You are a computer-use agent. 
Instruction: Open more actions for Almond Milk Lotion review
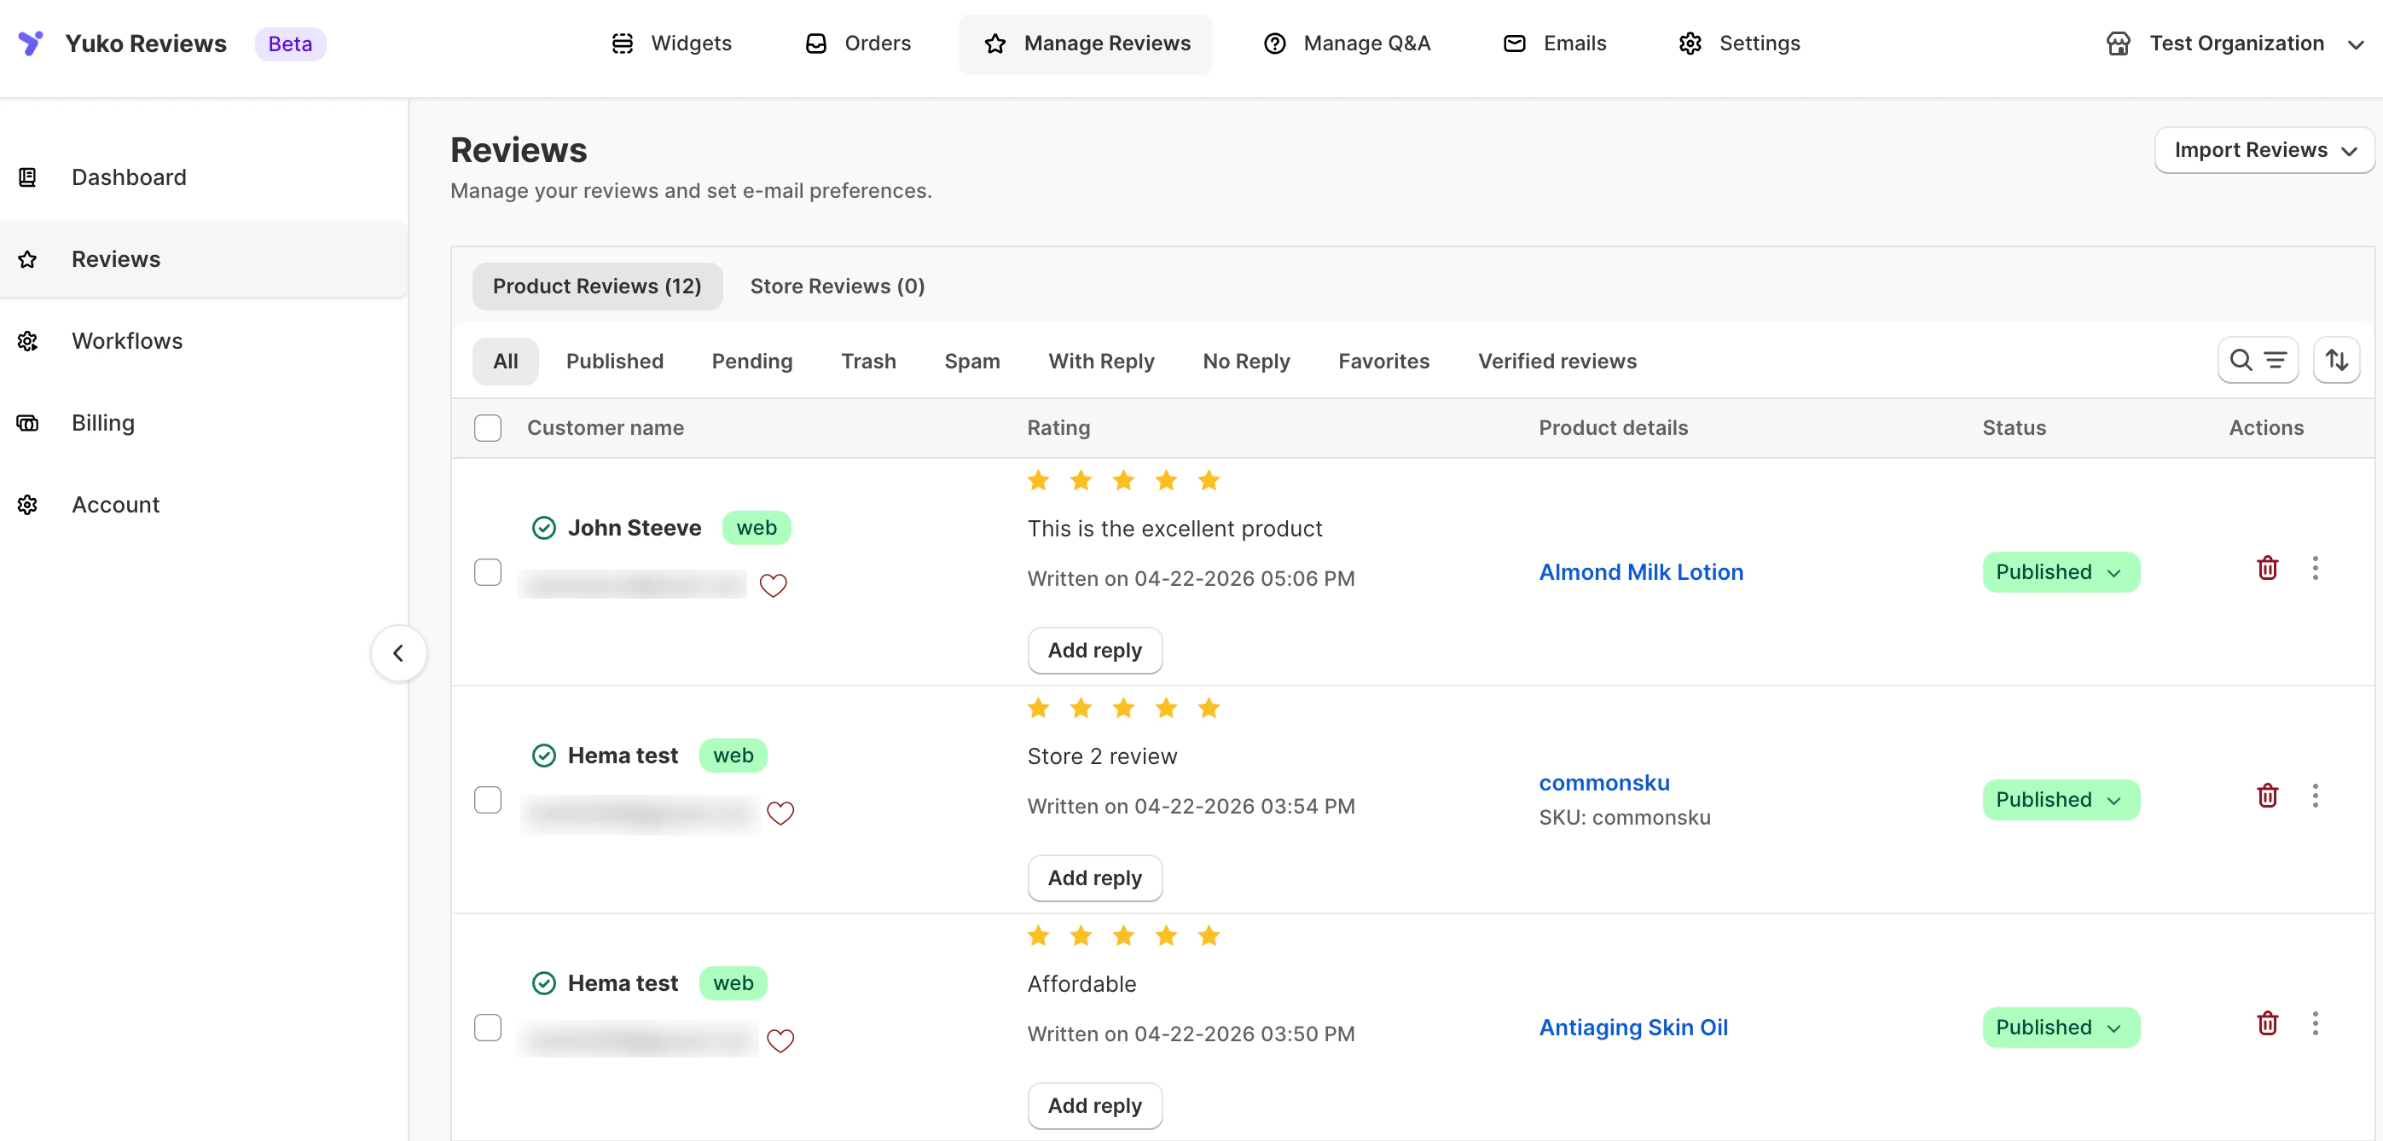coord(2315,568)
